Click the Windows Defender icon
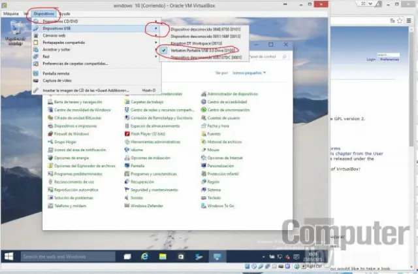The image size is (418, 274). [x=146, y=205]
